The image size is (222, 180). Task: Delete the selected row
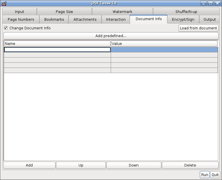coord(190,165)
